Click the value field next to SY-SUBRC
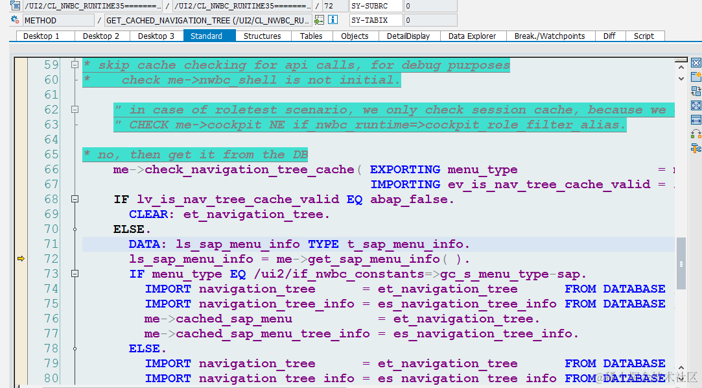 pos(430,6)
